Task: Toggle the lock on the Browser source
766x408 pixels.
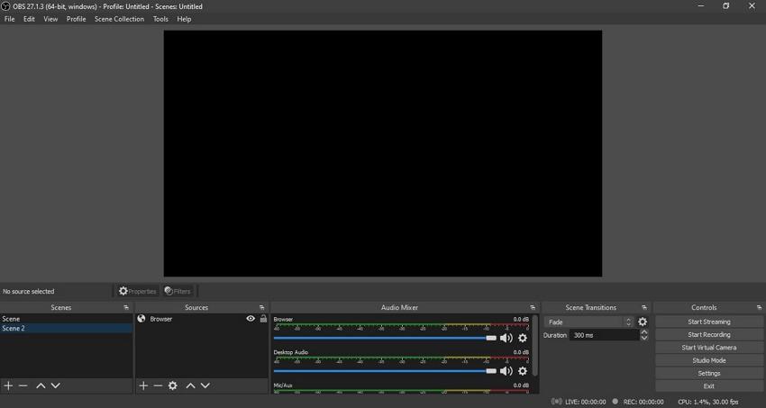Action: pyautogui.click(x=263, y=319)
